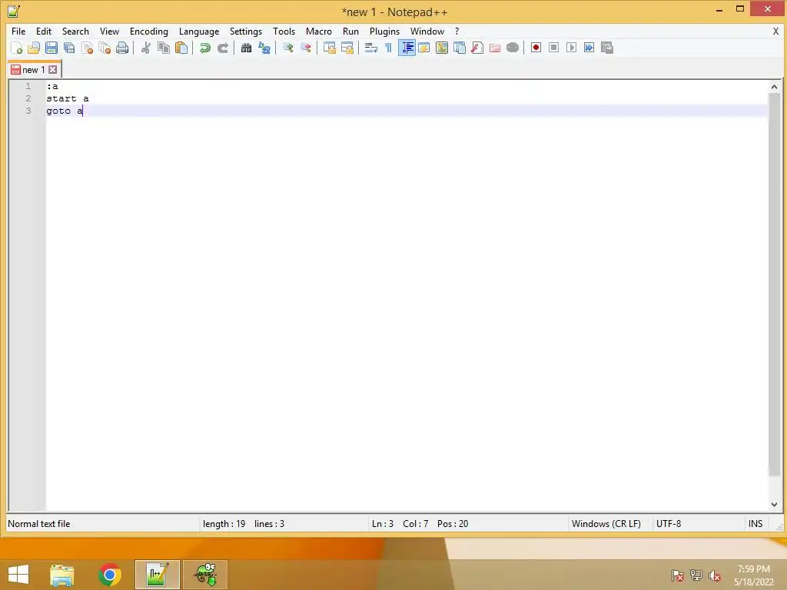Screen dimensions: 787x590
Task: Click the vertical scrollbar thumb
Action: [x=774, y=284]
